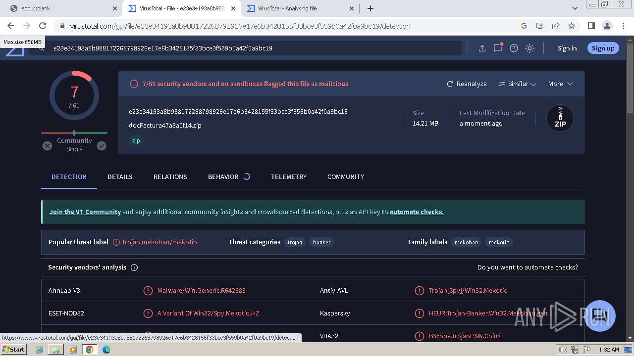
Task: Expand the Similar dropdown
Action: [517, 84]
